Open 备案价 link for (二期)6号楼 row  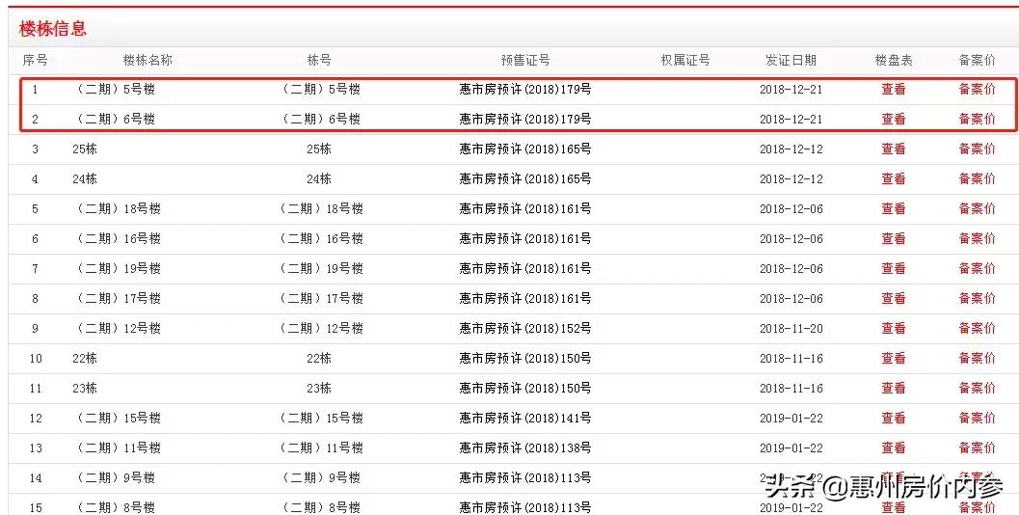977,119
